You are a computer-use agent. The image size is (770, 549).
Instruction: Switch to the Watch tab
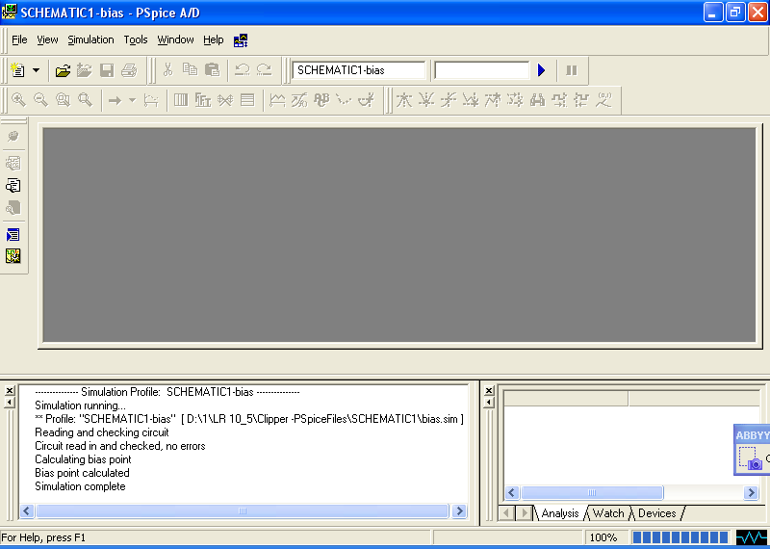608,513
